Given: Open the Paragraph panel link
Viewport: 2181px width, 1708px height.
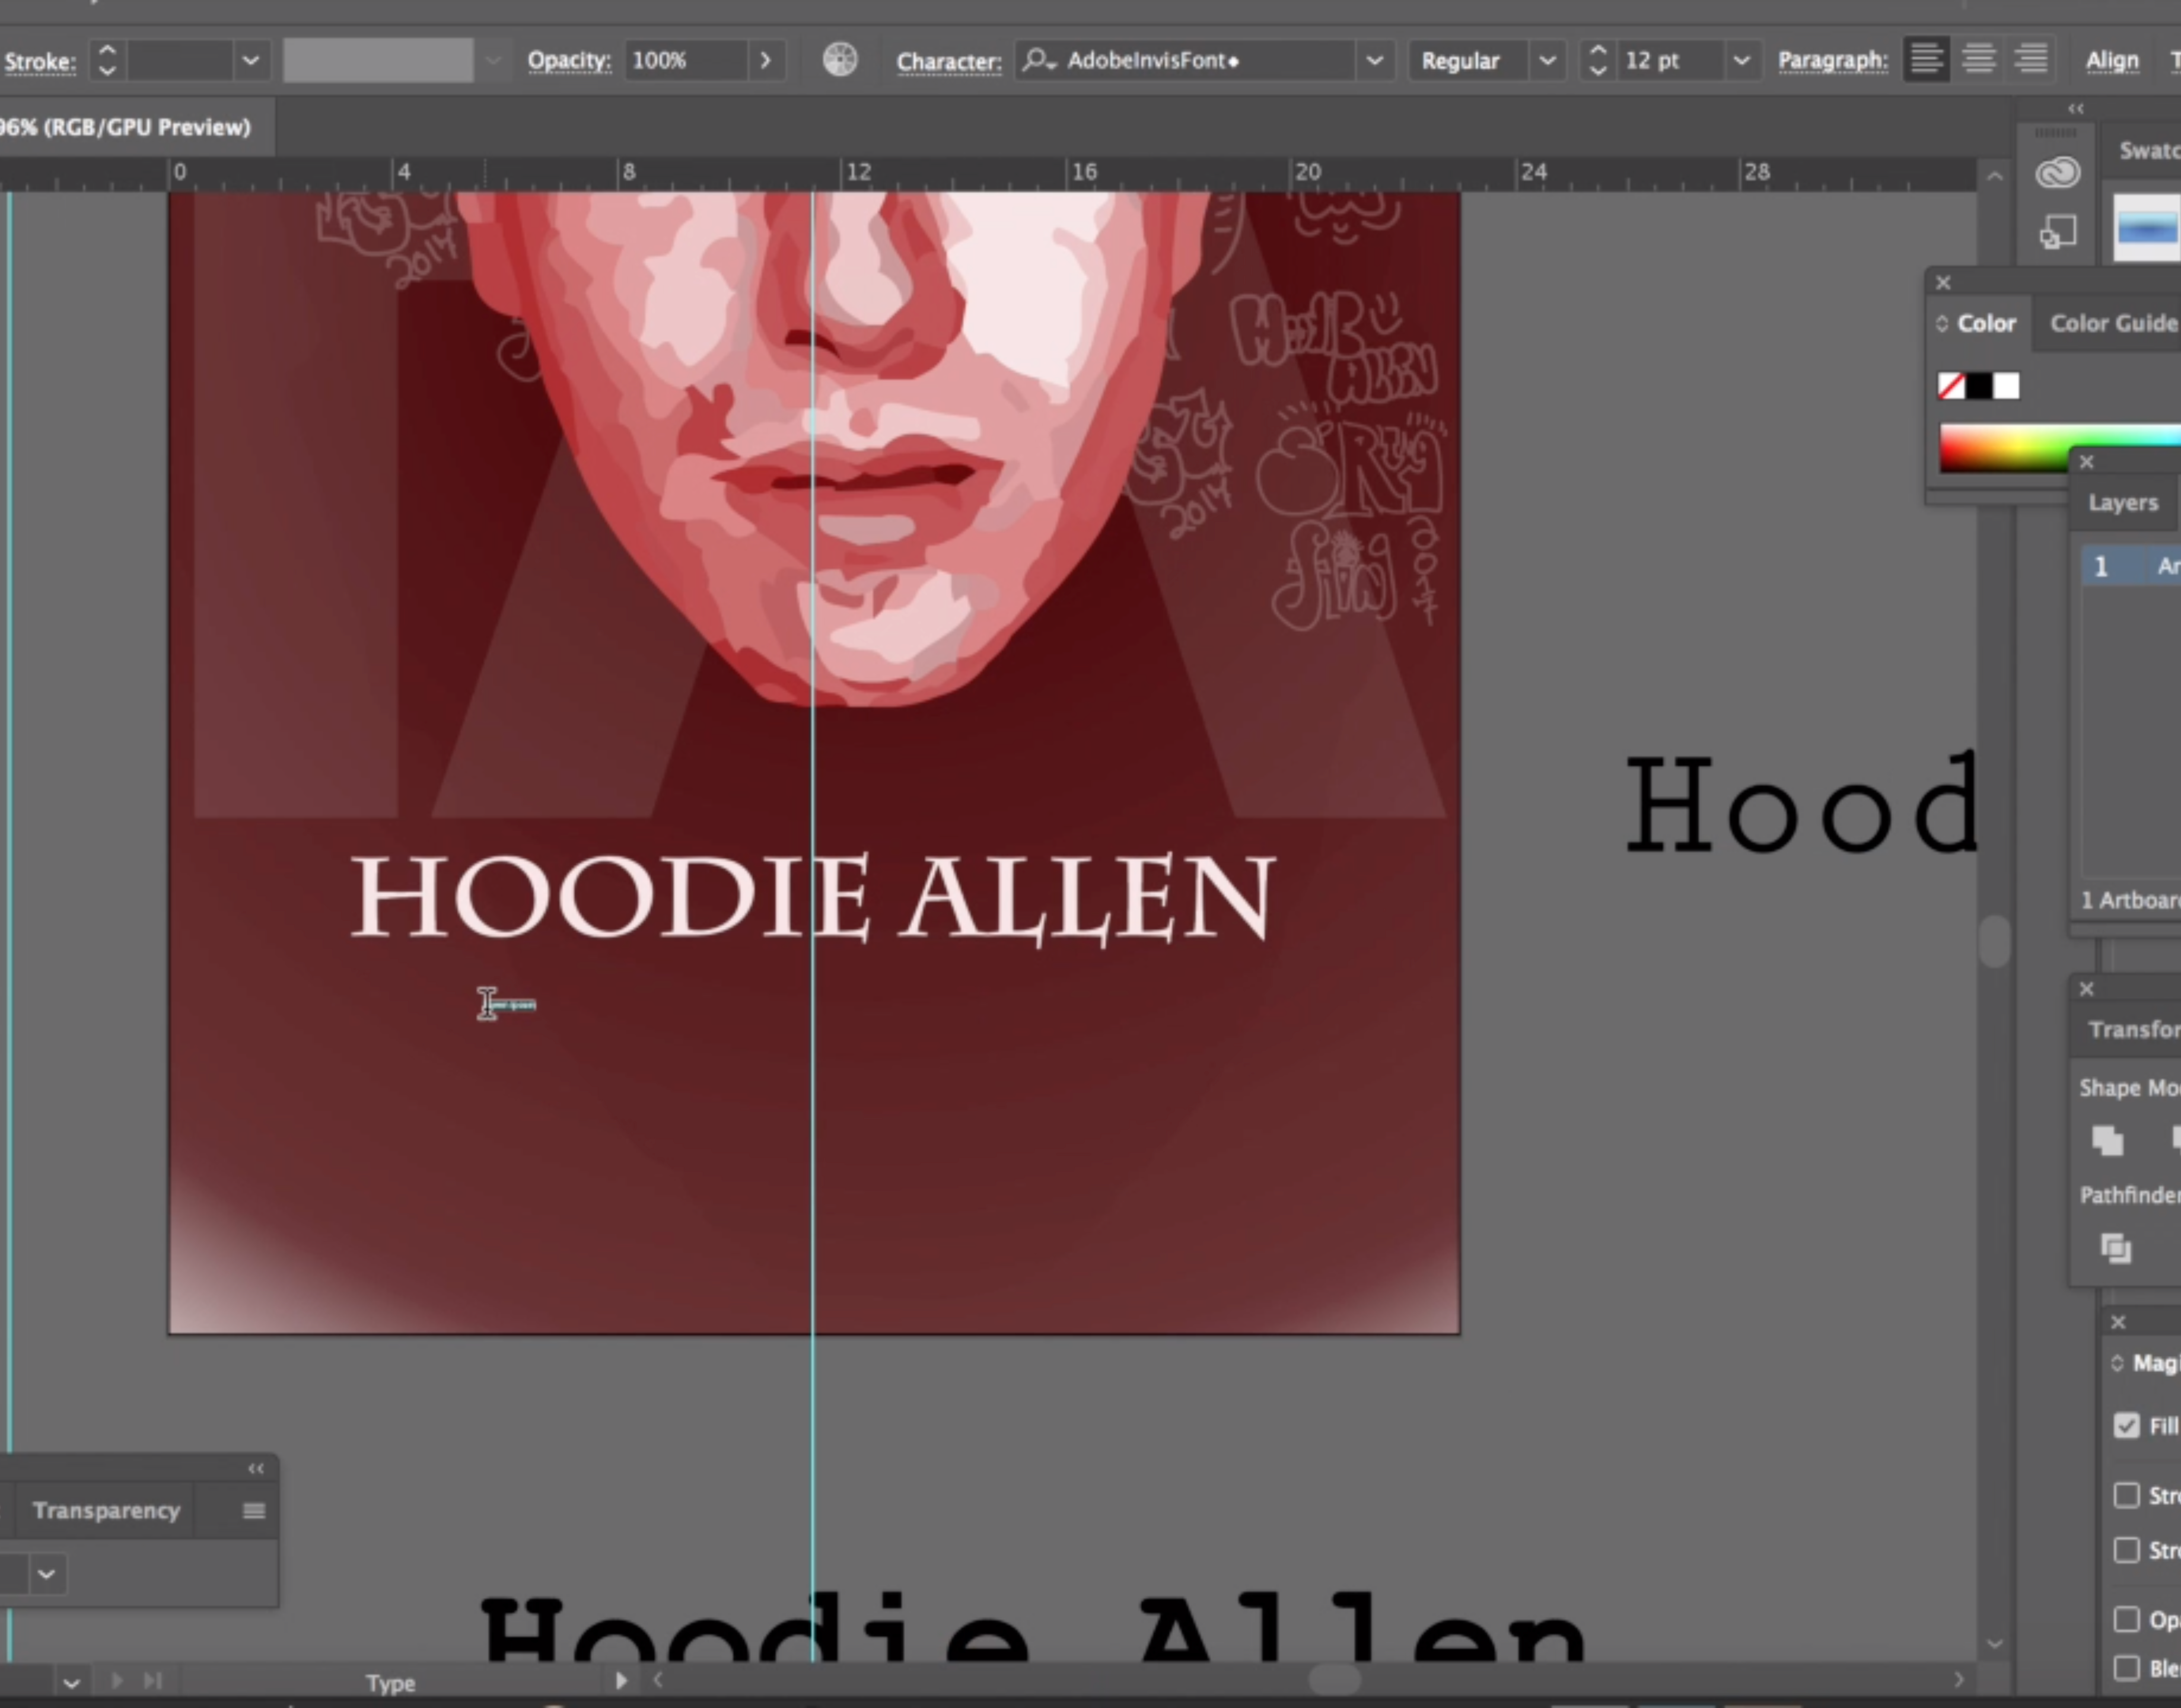Looking at the screenshot, I should [1833, 60].
